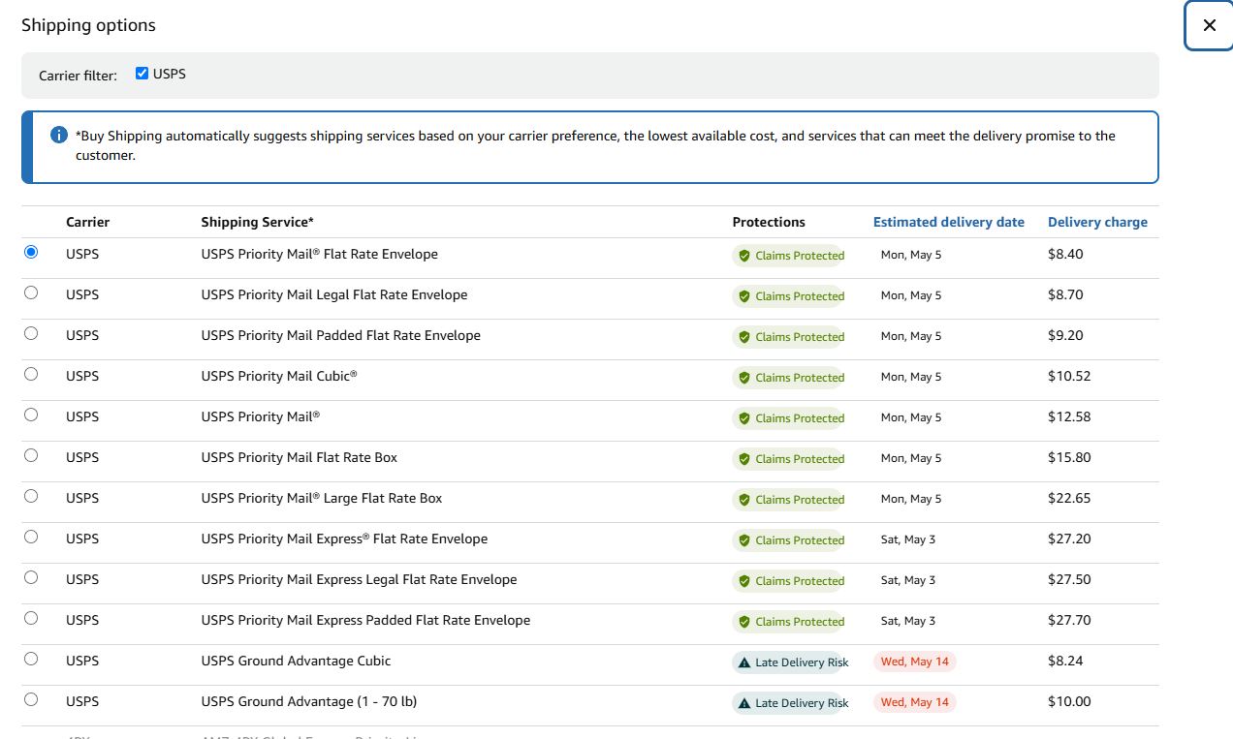Click USPS Priority Mail Large Flat Rate Box name
Image resolution: width=1233 pixels, height=739 pixels.
(322, 498)
